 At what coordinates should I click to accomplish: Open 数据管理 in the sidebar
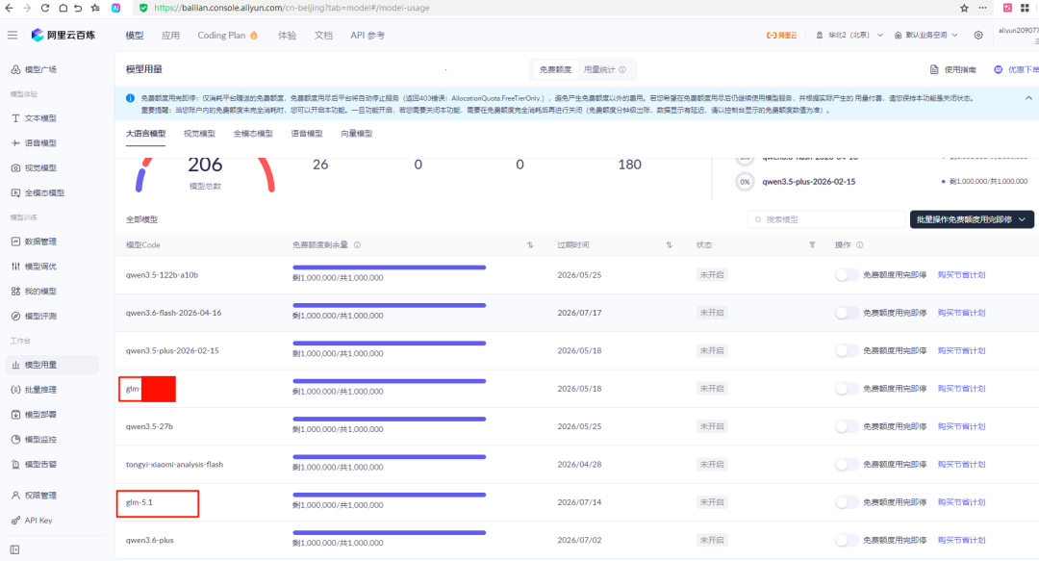pos(35,242)
